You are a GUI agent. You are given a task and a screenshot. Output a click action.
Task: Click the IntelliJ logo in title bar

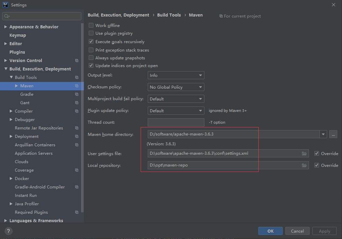pyautogui.click(x=5, y=5)
